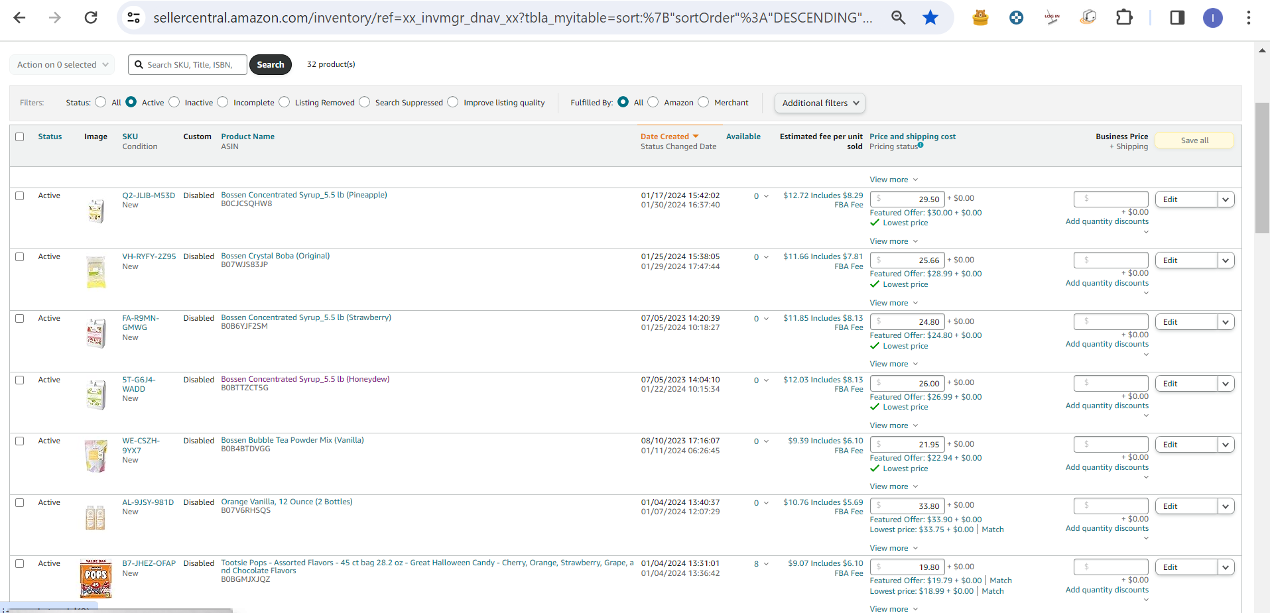This screenshot has height=613, width=1270.
Task: Check the row for SKU B7-JHEZ-OFAP
Action: tap(20, 563)
